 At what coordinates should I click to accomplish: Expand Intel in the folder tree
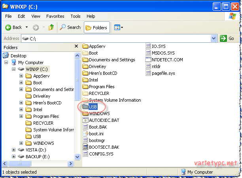coord(21,110)
